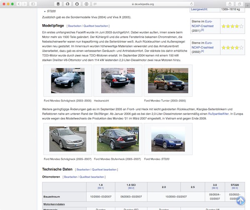Image resolution: width=250 pixels, height=210 pixels.
Task: Open the Reader view icon in address bar
Action: point(95,4)
